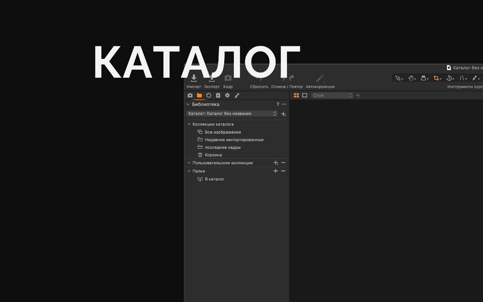Select the loupe cursor tool

point(424,78)
